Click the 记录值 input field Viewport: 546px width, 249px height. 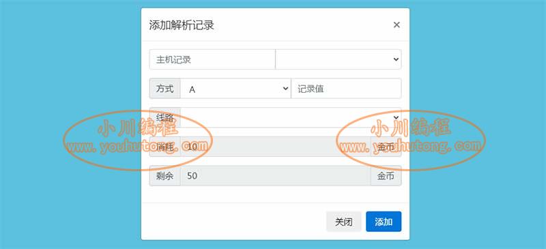pos(346,89)
